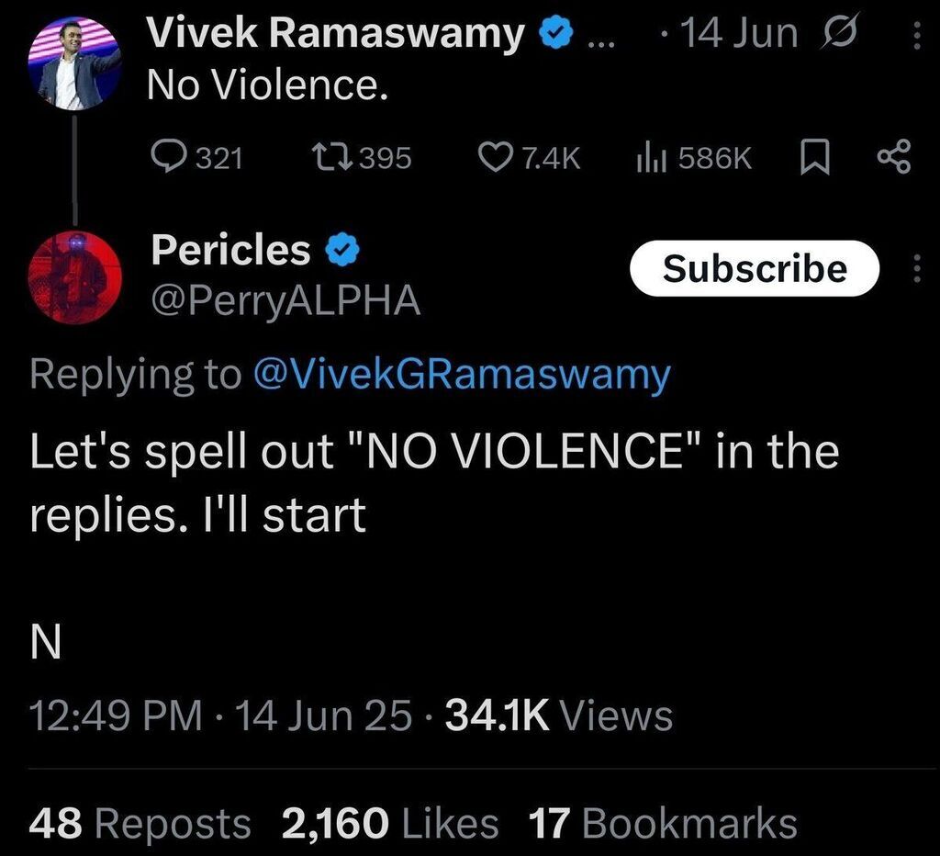Subscribe to Pericles

pos(755,268)
